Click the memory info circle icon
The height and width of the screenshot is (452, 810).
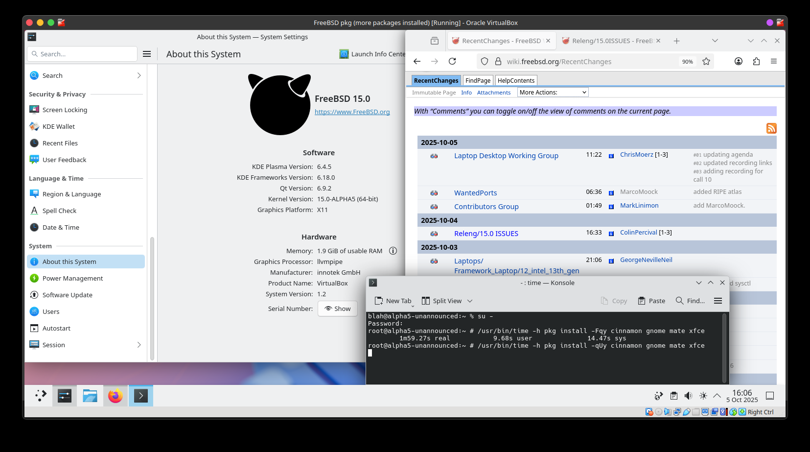[x=393, y=251]
